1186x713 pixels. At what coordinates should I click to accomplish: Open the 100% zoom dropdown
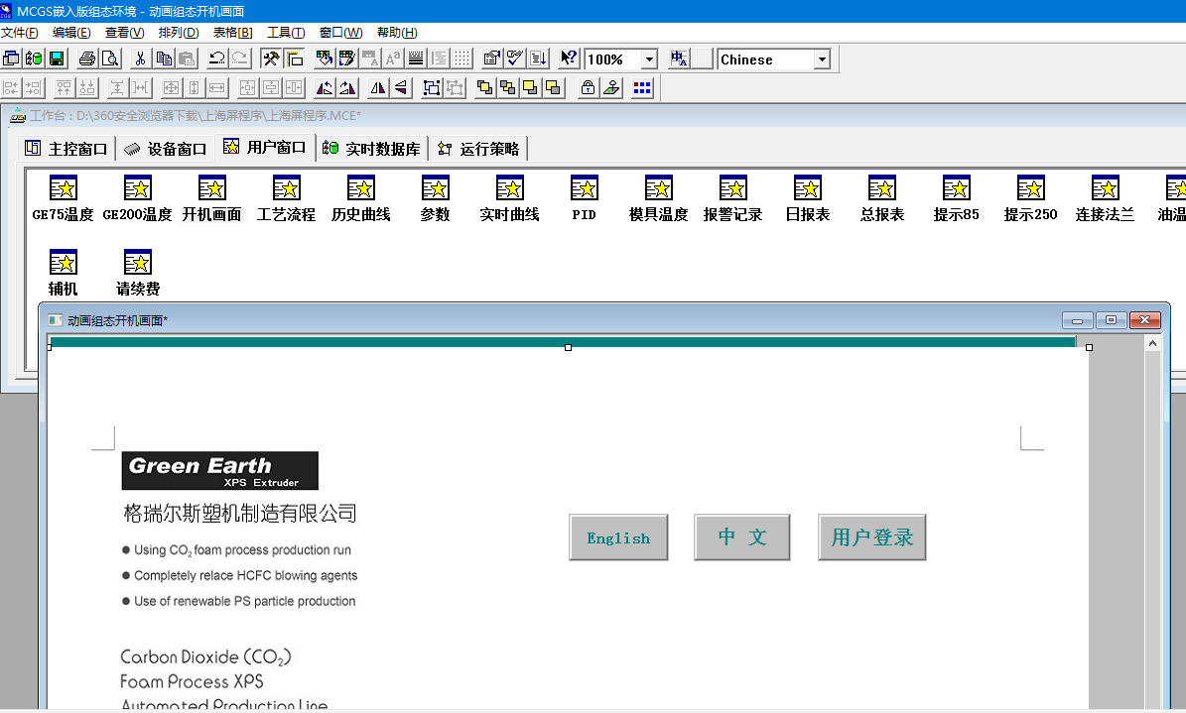(649, 59)
